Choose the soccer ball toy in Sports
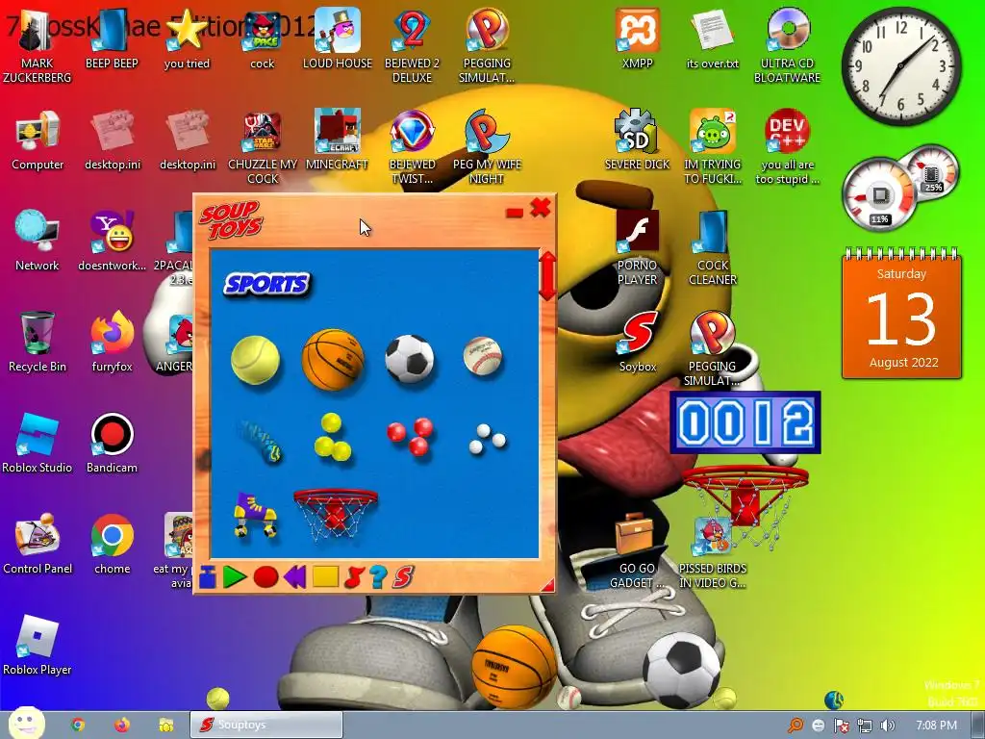The image size is (985, 739). pos(410,359)
